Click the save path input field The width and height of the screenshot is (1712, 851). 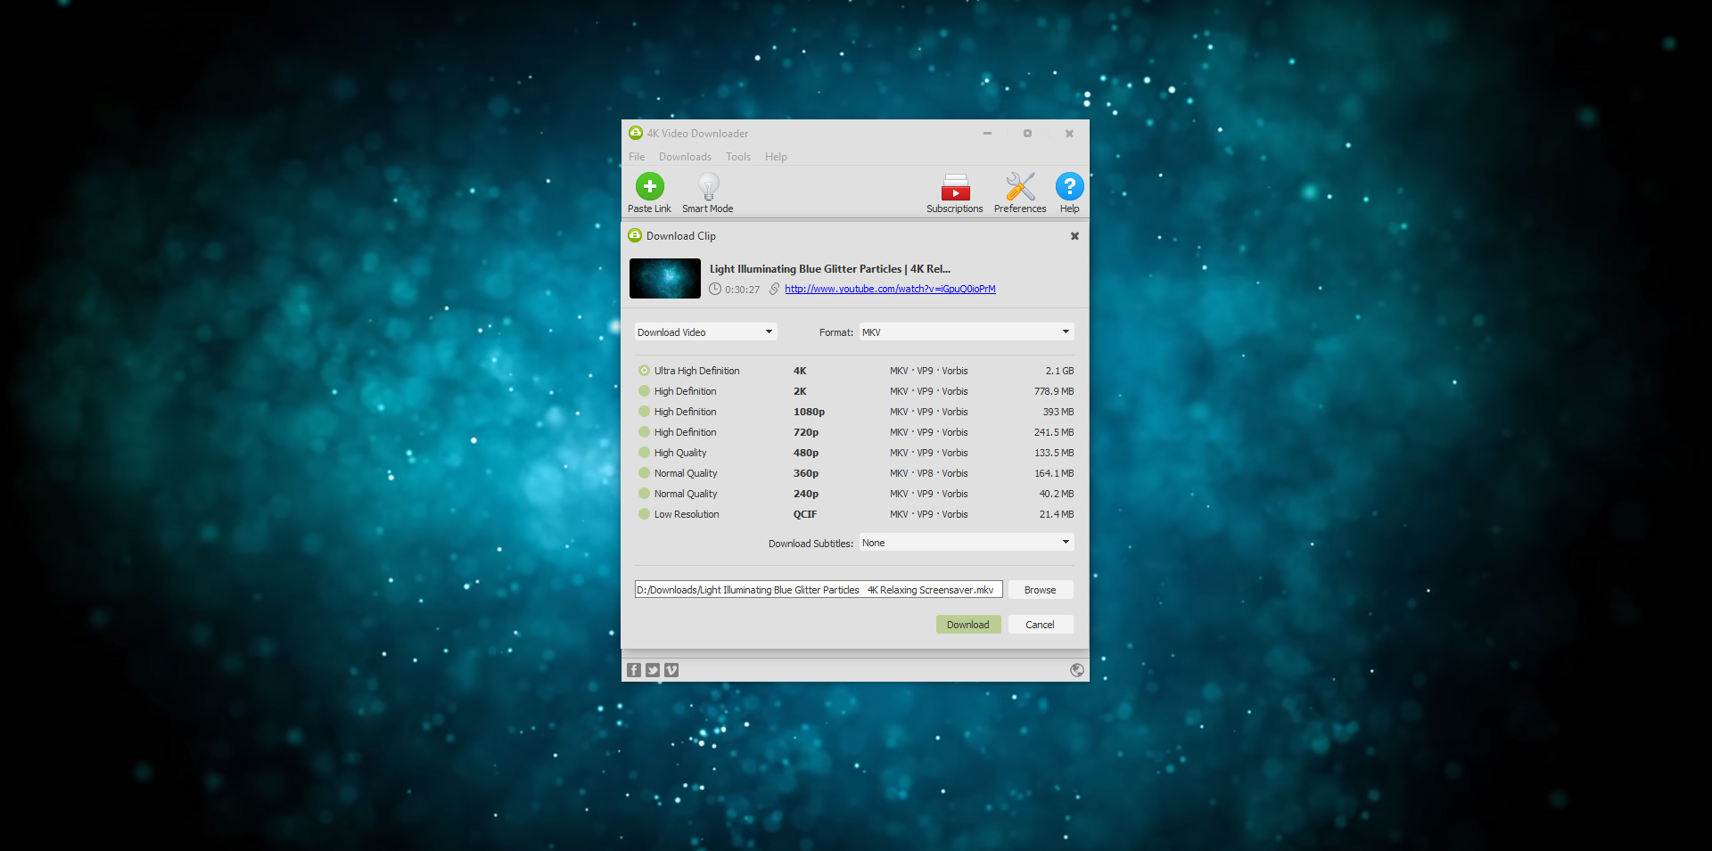click(819, 590)
